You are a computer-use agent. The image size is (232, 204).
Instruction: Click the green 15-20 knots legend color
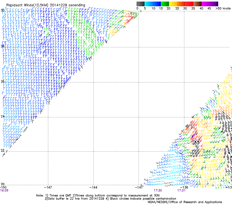(165, 4)
